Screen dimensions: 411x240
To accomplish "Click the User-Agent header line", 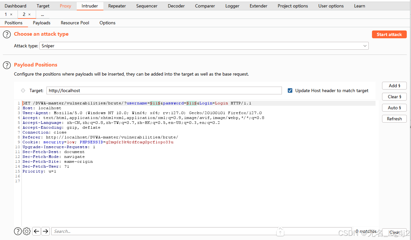I will pyautogui.click(x=142, y=113).
